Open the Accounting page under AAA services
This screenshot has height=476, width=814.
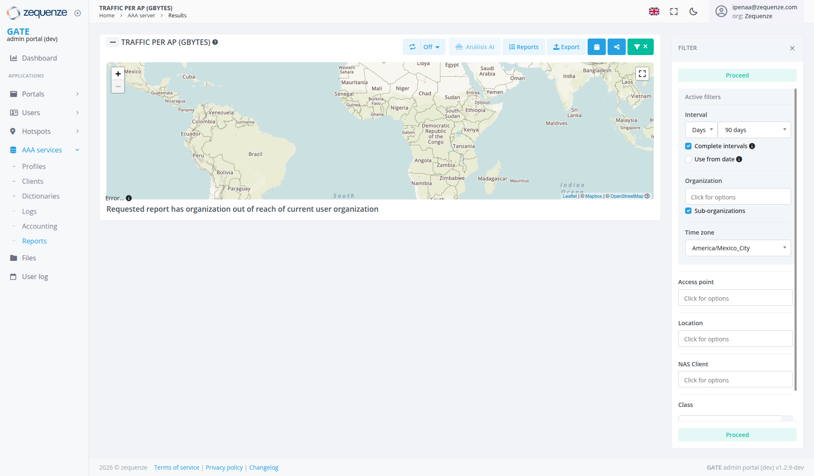coord(39,226)
